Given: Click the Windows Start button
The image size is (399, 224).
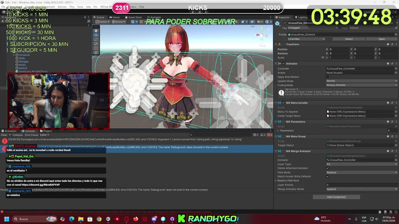Looking at the screenshot, I should (6, 219).
